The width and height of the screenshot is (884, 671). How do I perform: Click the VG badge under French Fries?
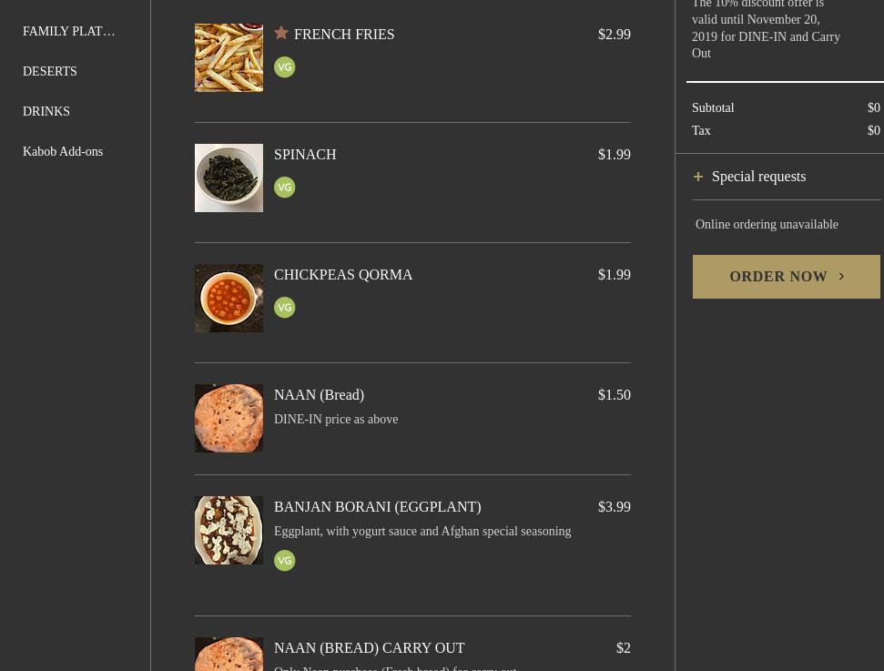click(x=285, y=67)
